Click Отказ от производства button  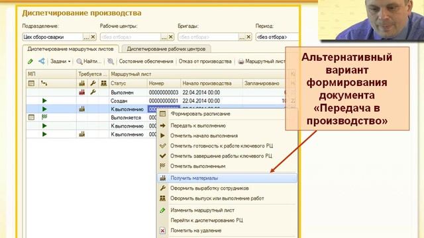[x=205, y=61]
